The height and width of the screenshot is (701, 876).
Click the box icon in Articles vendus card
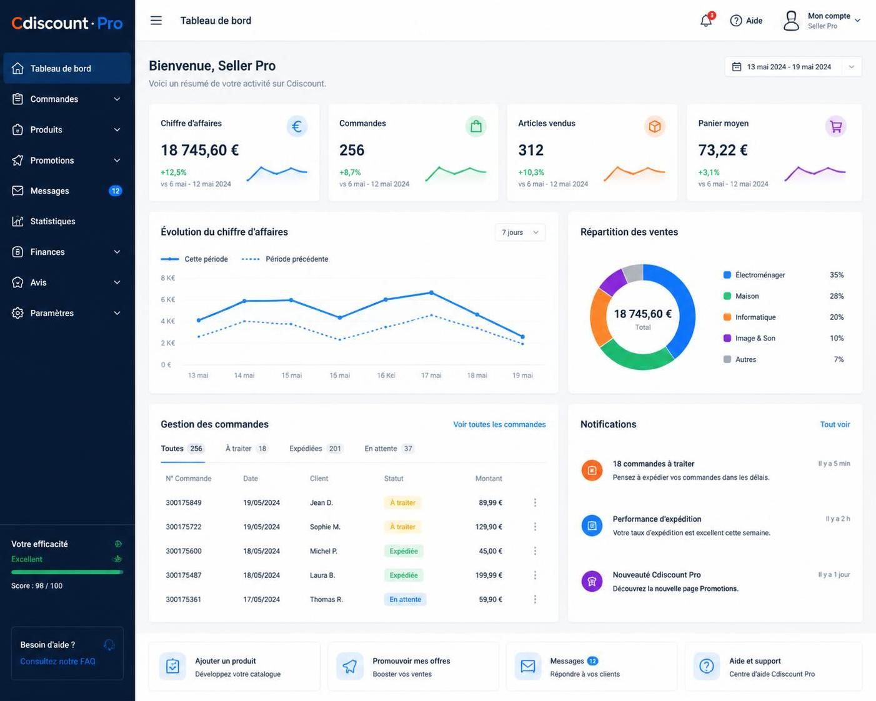[x=654, y=126]
